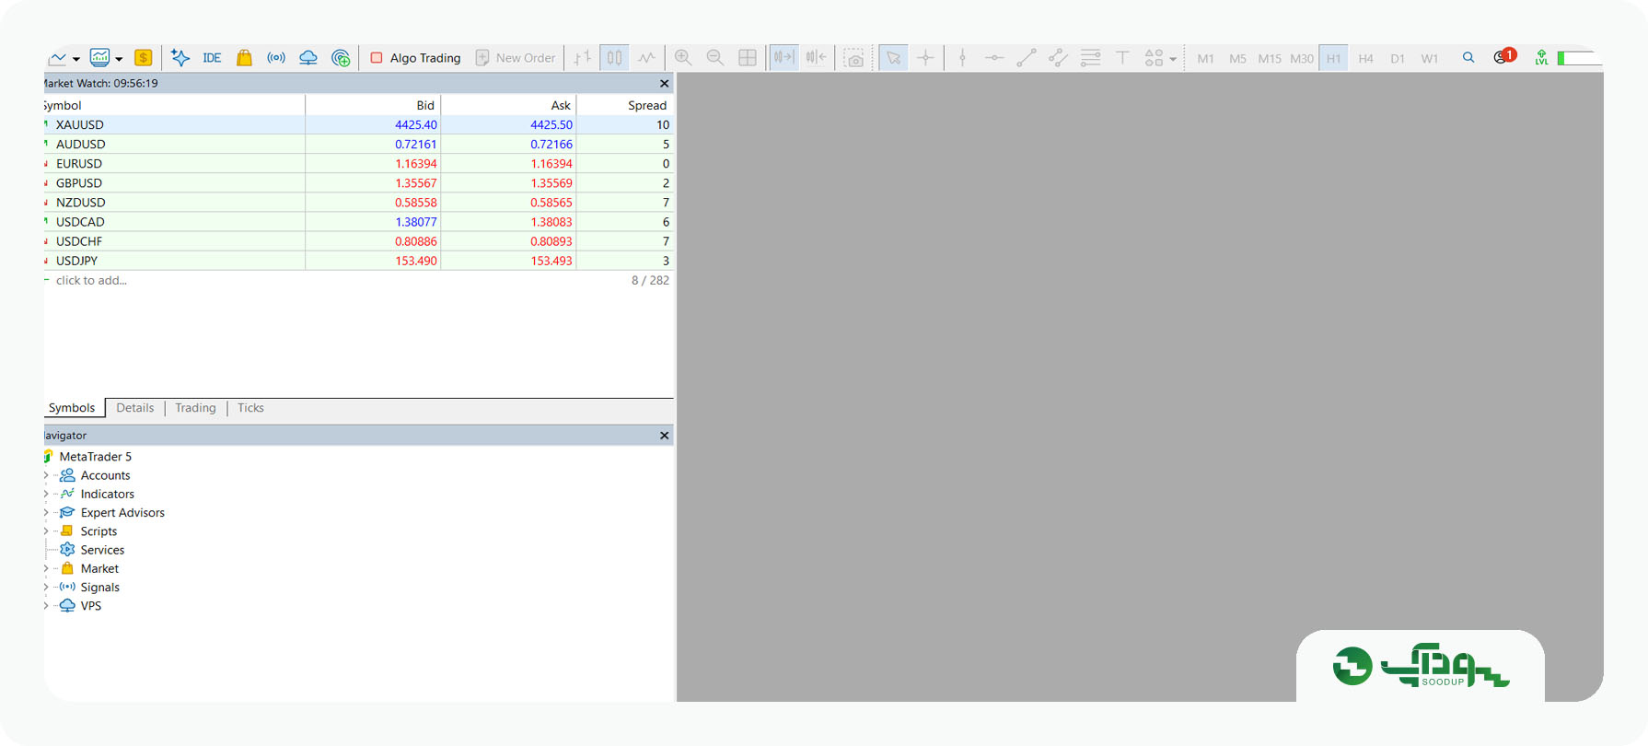Click the New Order button

516,58
